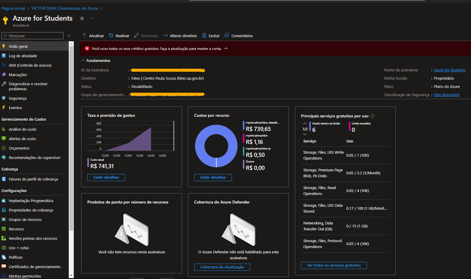
Task: Click the IAM access control icon
Action: 4,65
